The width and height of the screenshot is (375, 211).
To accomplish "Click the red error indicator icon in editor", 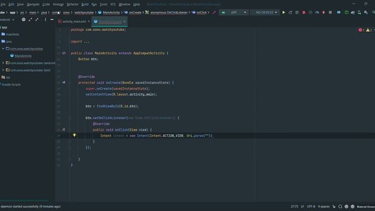I will click(360, 30).
